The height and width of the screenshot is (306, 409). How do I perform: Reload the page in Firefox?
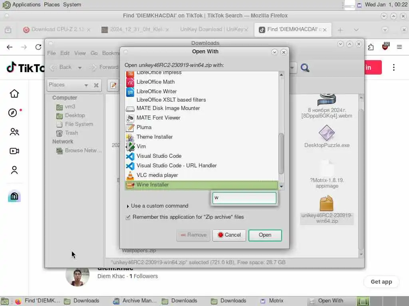click(x=38, y=47)
